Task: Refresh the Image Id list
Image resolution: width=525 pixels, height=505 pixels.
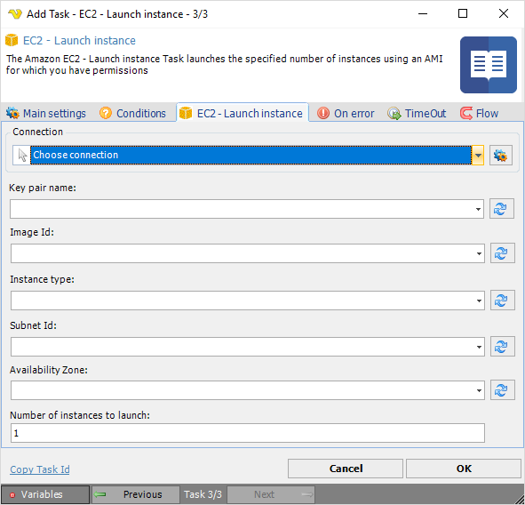Action: pos(502,253)
